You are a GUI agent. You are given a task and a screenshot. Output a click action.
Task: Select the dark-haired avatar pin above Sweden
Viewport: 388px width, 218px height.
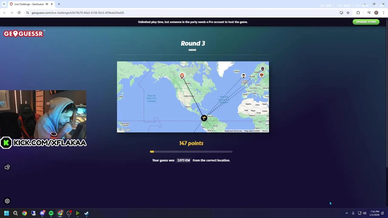tap(263, 69)
